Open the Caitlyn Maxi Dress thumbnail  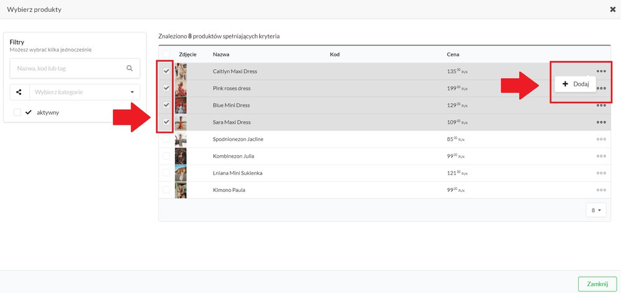tap(181, 71)
